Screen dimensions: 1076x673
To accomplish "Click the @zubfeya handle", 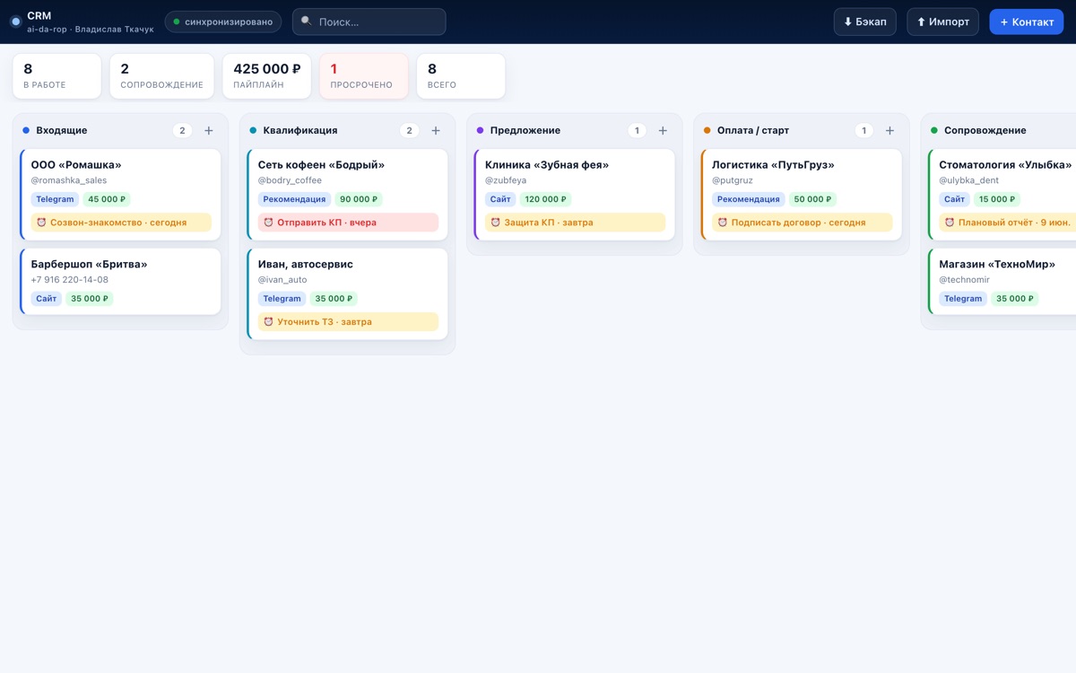I will (x=506, y=180).
